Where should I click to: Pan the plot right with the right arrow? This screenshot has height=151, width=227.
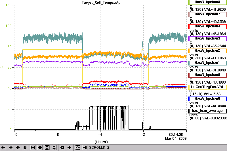pyautogui.click(x=10, y=148)
